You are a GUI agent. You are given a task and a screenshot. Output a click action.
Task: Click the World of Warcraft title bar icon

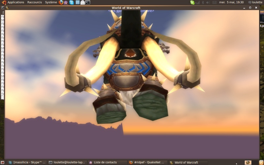coord(7,8)
